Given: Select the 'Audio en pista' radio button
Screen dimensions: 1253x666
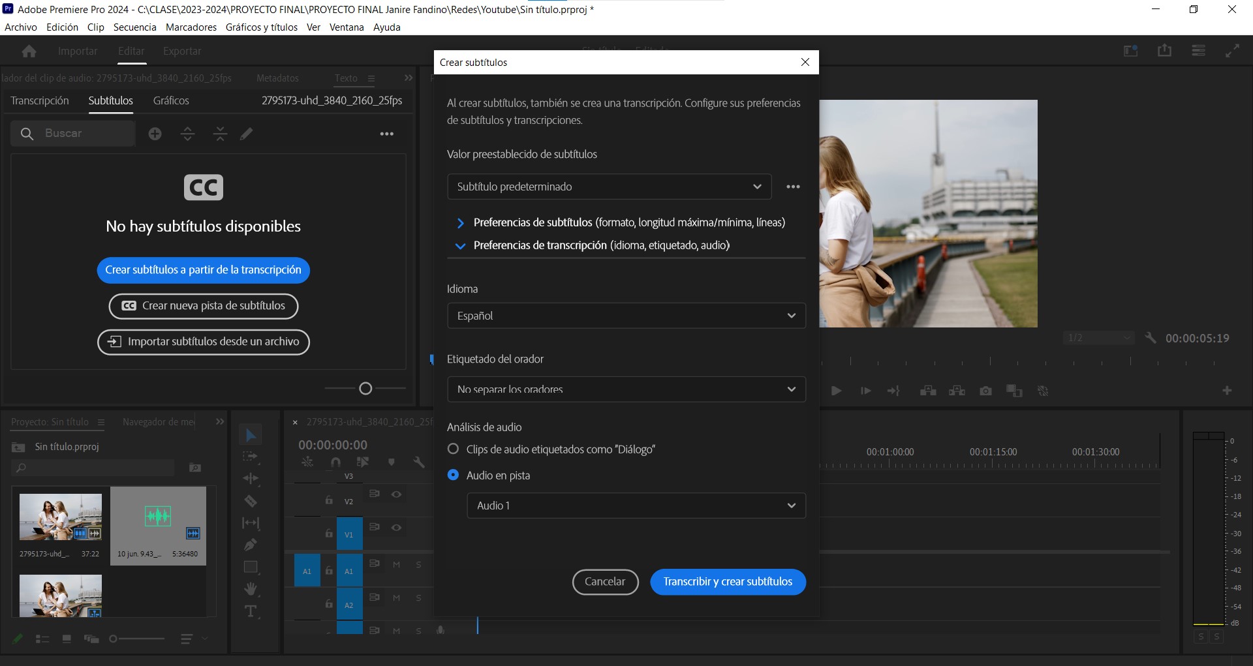Looking at the screenshot, I should point(453,476).
